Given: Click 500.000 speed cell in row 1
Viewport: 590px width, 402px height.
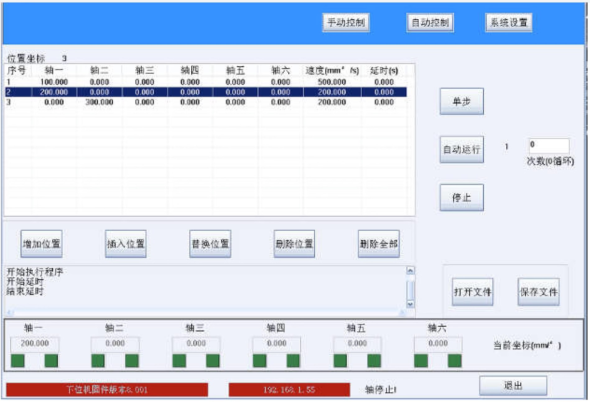Looking at the screenshot, I should tap(332, 82).
